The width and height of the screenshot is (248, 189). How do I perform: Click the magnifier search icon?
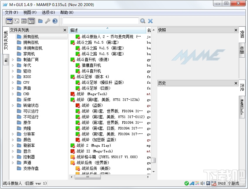pyautogui.click(x=143, y=21)
